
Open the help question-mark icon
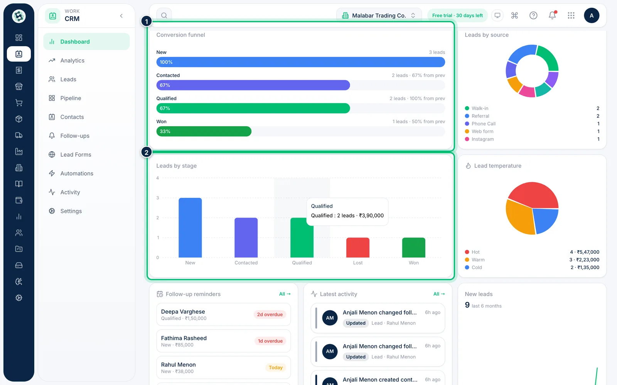[533, 15]
